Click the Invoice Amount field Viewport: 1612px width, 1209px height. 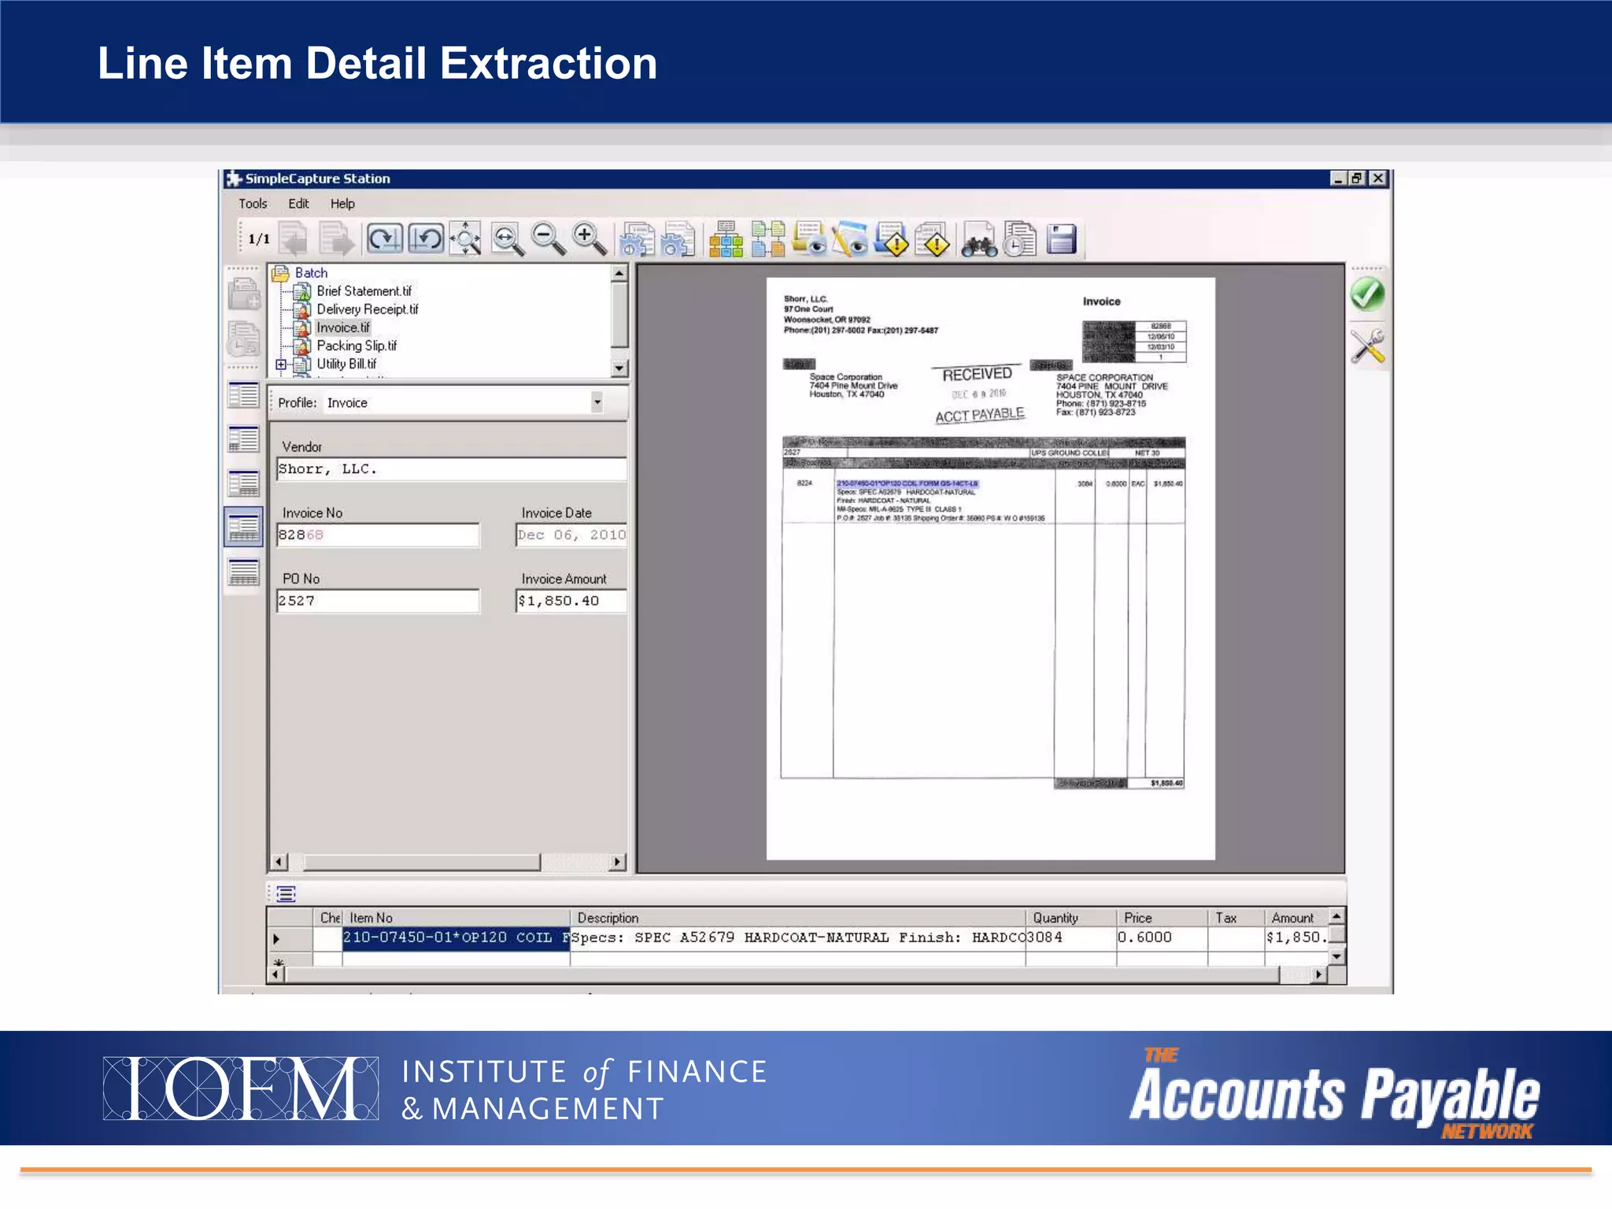click(x=571, y=601)
